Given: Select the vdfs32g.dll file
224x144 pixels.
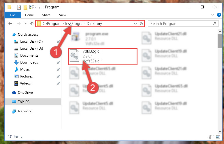Looking at the screenshot, I should coord(103,57).
